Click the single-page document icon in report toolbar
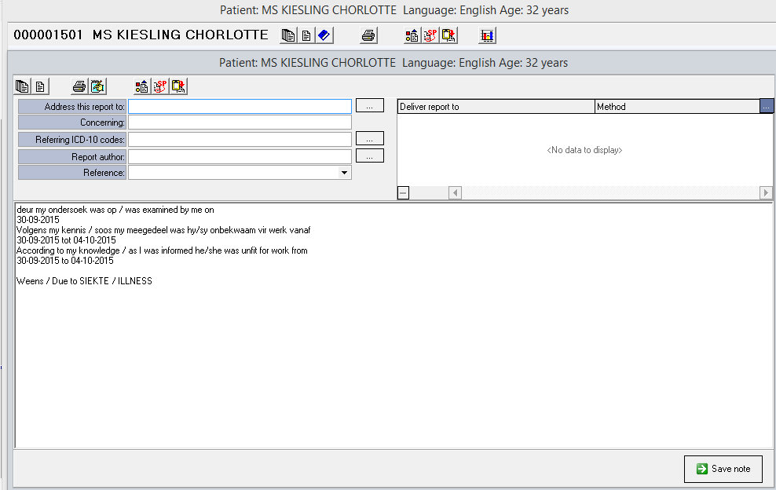The image size is (776, 490). click(40, 86)
